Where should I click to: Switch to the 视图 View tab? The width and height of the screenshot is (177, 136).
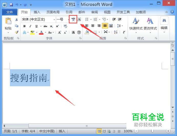click(107, 12)
